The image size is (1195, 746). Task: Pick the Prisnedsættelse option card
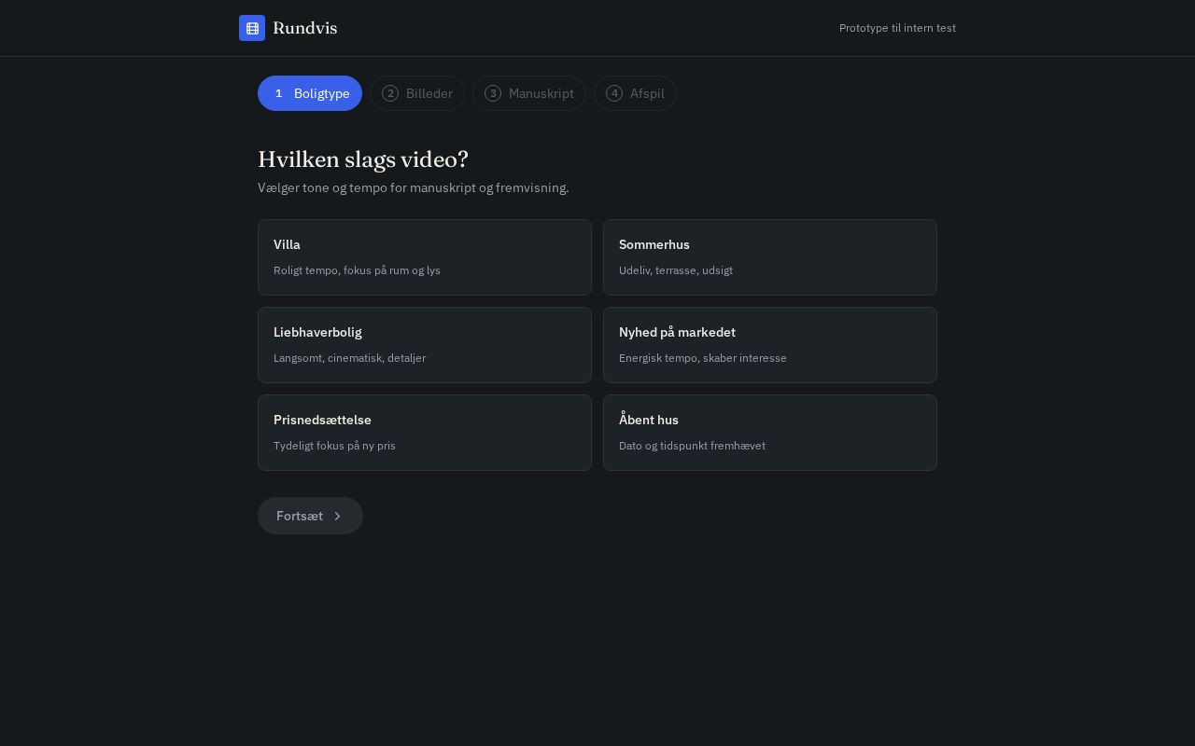point(425,433)
